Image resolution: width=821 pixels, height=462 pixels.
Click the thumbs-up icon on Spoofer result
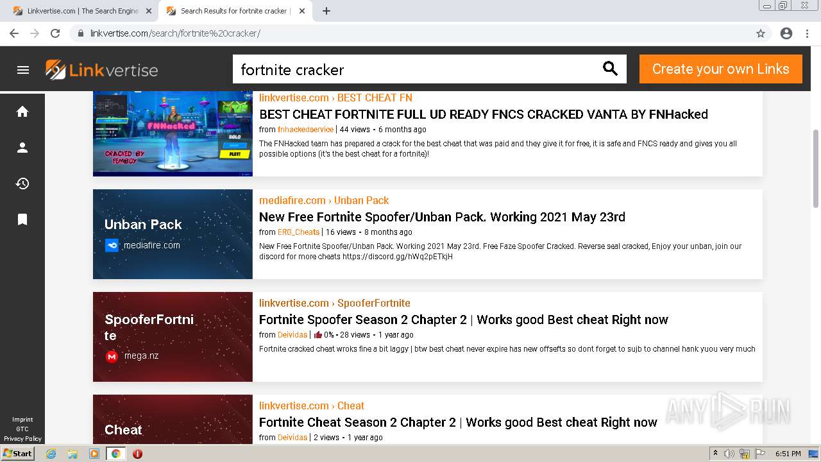click(x=318, y=335)
